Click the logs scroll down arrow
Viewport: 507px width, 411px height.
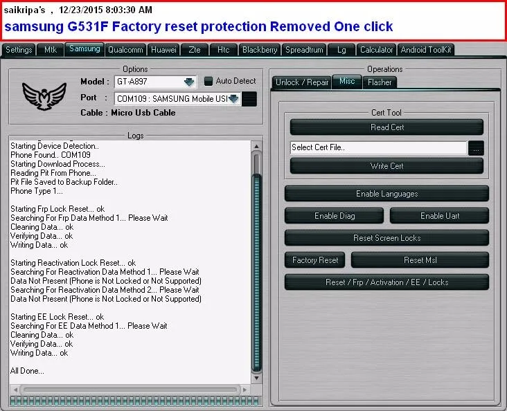click(256, 378)
